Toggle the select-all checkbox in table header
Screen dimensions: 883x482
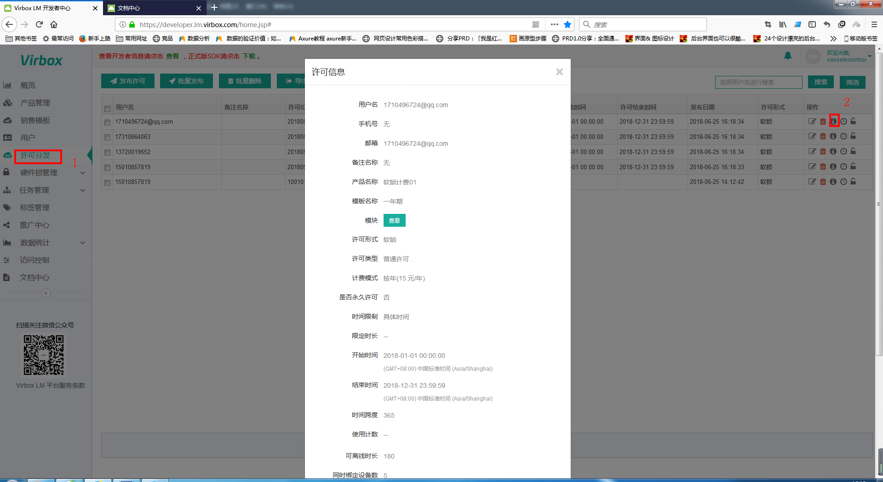pyautogui.click(x=107, y=109)
